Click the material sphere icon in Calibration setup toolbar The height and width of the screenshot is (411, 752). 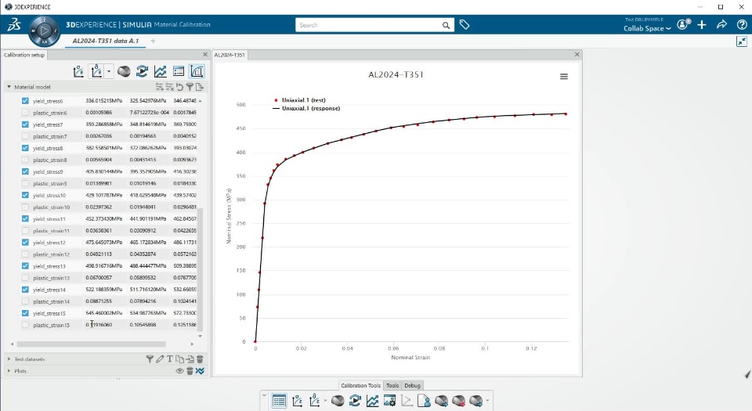[124, 71]
